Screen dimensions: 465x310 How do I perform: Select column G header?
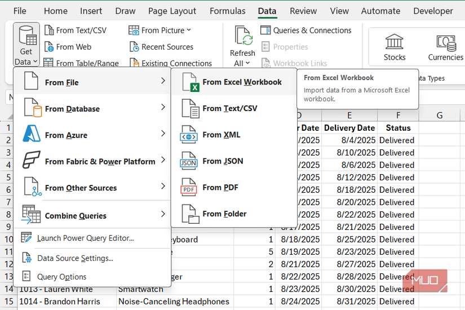[440, 116]
